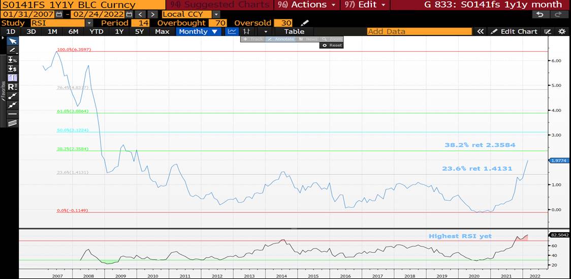
Task: Select the line drawing tool
Action: [12, 50]
